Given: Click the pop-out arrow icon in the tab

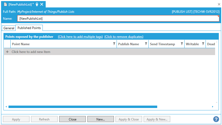Looking at the screenshot, I should 37,4.
